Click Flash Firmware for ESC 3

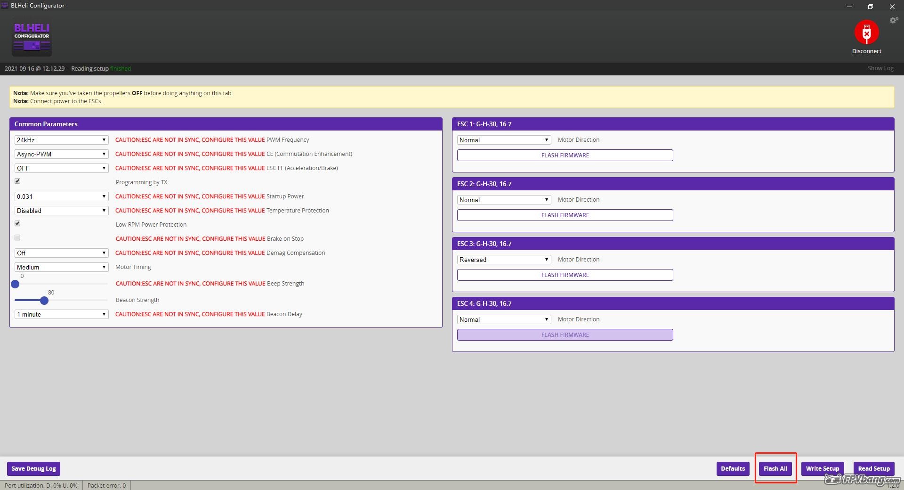tap(565, 275)
